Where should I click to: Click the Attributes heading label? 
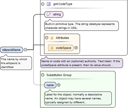coord(62,38)
